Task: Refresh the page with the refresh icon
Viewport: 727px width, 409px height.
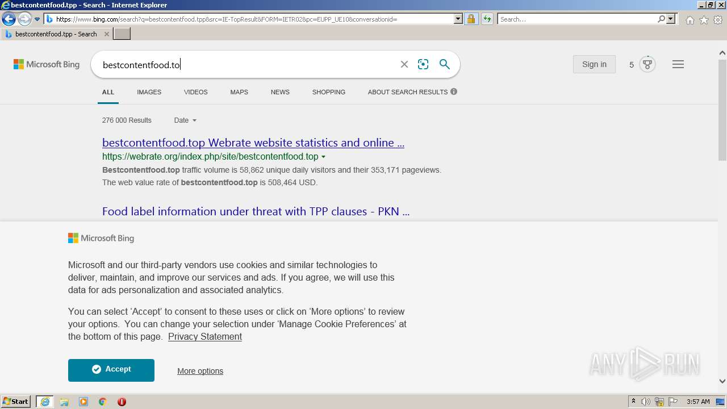Action: (x=487, y=19)
